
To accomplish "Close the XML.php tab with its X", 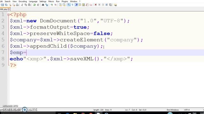I will pyautogui.click(x=9, y=9).
